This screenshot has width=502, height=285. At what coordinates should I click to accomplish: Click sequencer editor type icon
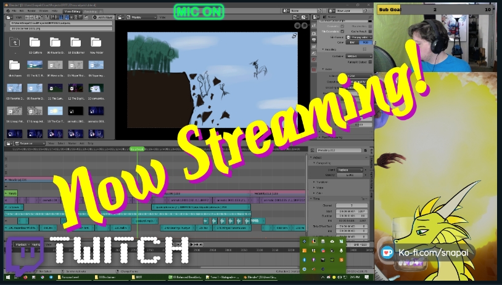[9, 143]
